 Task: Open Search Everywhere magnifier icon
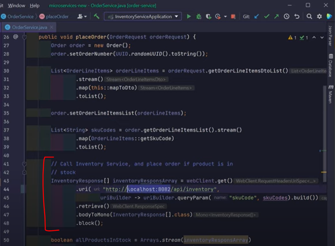click(309, 17)
